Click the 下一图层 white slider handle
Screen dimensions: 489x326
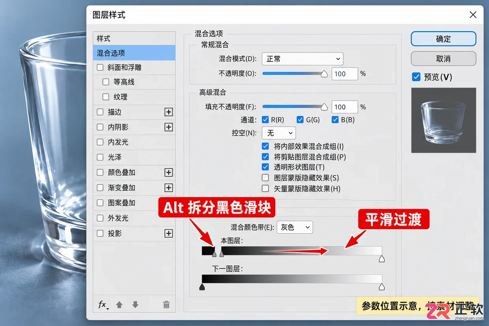[382, 287]
